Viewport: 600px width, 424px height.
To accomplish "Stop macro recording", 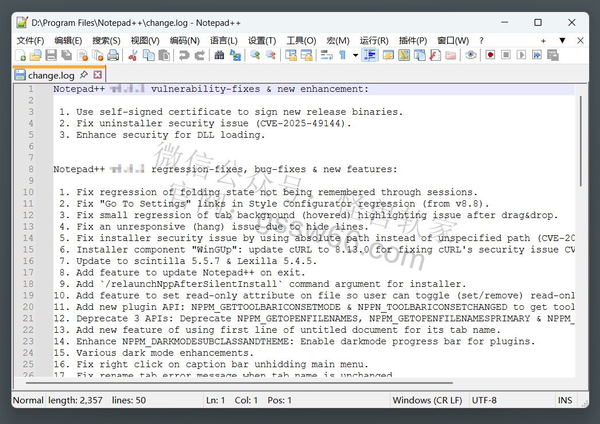I will pyautogui.click(x=506, y=56).
